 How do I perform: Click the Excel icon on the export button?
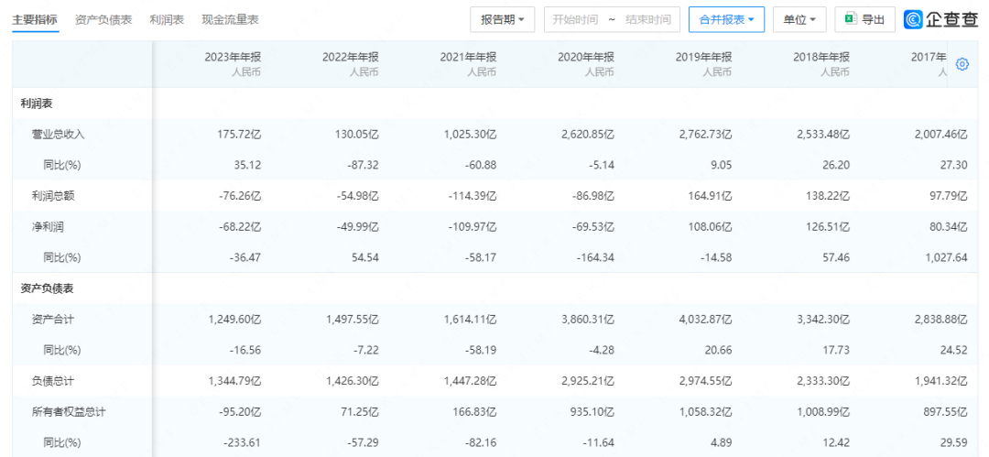851,19
